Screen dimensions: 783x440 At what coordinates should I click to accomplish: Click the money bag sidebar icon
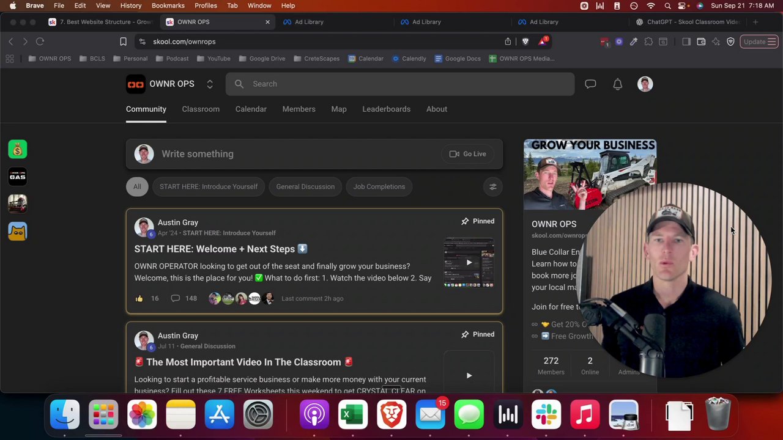coord(18,150)
